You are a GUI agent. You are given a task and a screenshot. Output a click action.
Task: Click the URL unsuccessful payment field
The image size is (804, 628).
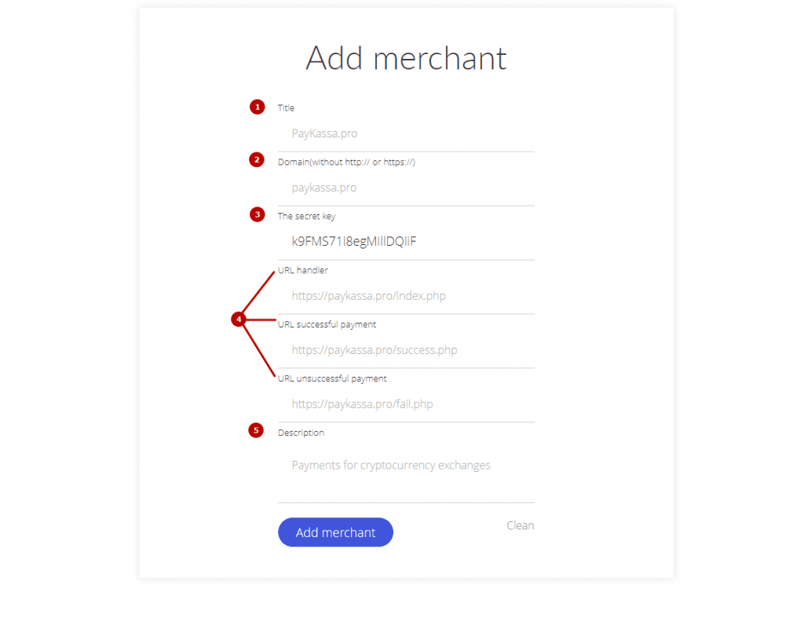pos(406,404)
